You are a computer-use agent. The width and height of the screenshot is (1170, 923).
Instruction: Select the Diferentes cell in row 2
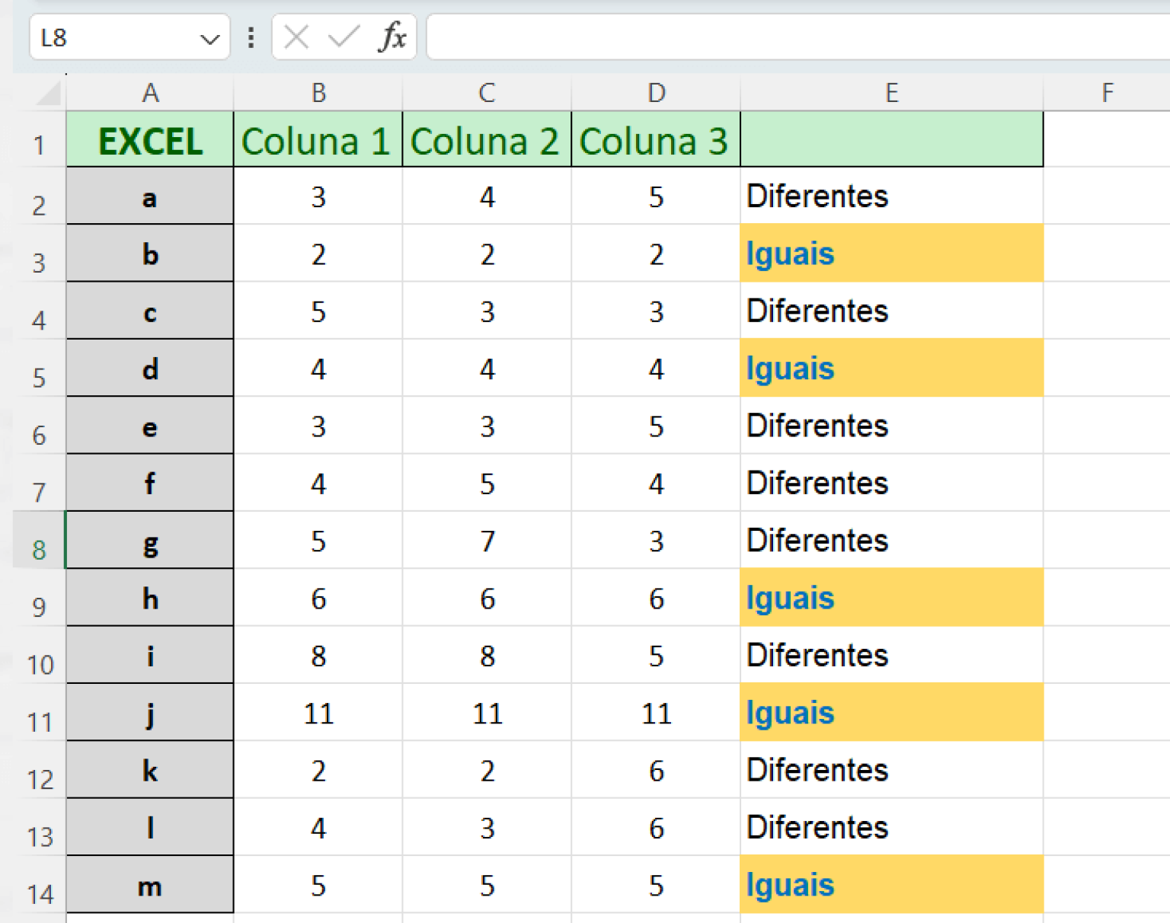click(891, 196)
